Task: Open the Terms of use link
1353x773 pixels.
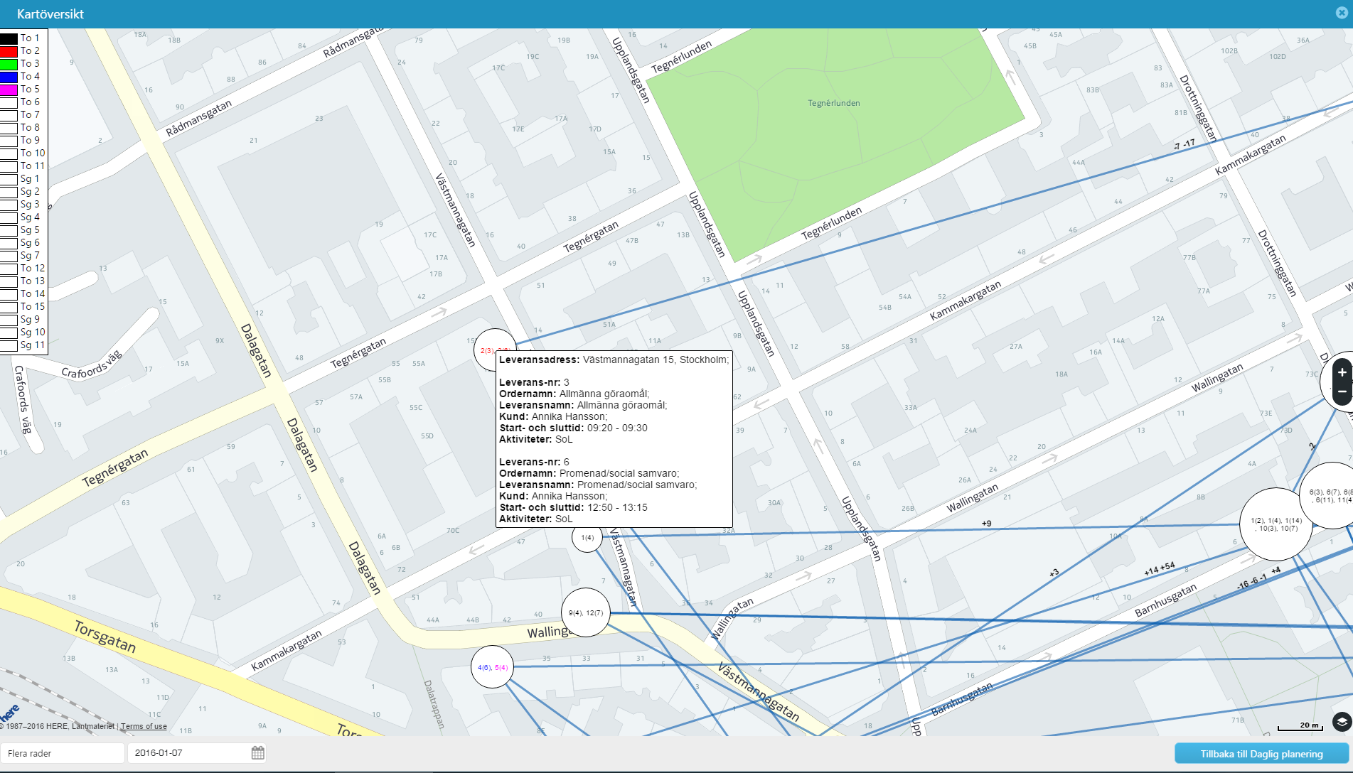Action: click(144, 726)
